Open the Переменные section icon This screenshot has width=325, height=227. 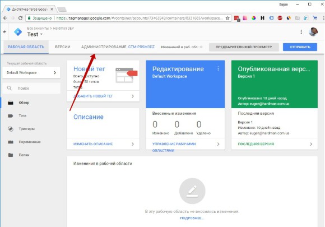[10, 142]
